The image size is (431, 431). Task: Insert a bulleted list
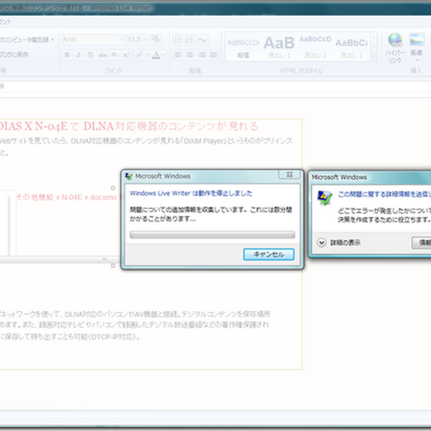tap(178, 40)
